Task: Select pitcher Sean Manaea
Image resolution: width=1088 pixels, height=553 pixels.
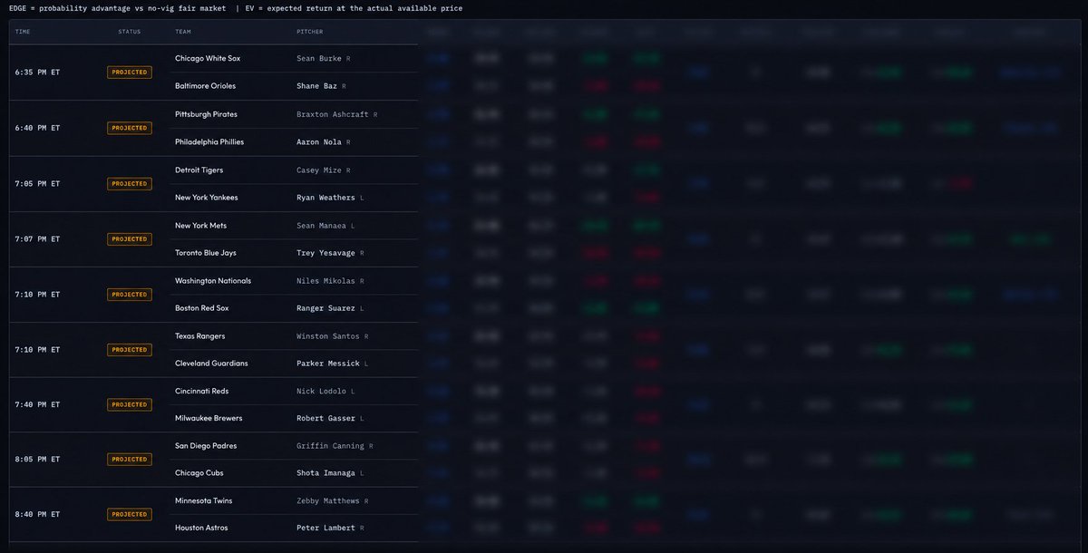Action: click(x=322, y=226)
